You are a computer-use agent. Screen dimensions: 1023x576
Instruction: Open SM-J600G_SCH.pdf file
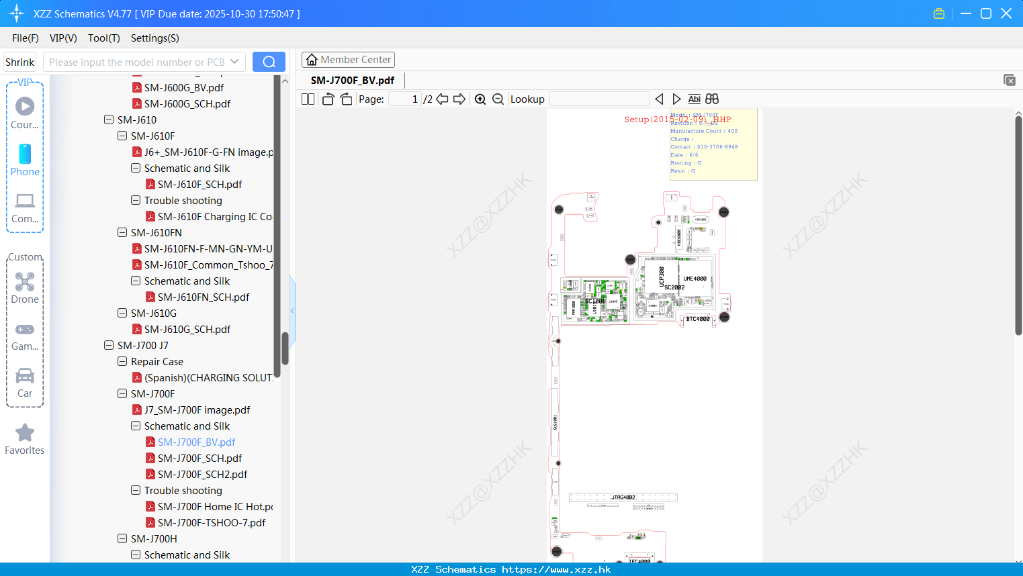point(181,103)
